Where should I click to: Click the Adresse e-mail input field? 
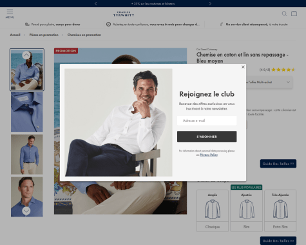point(207,121)
